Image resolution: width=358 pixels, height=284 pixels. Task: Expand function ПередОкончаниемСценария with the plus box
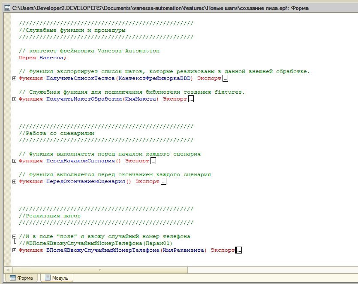[15, 181]
